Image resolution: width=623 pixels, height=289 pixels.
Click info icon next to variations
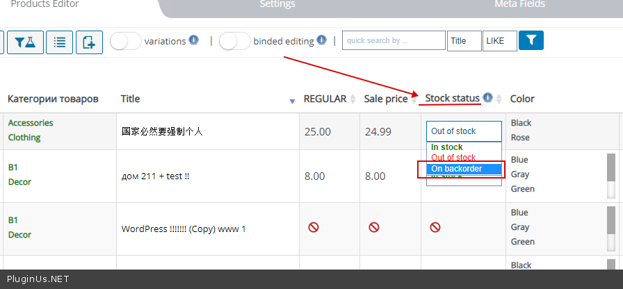pyautogui.click(x=194, y=40)
